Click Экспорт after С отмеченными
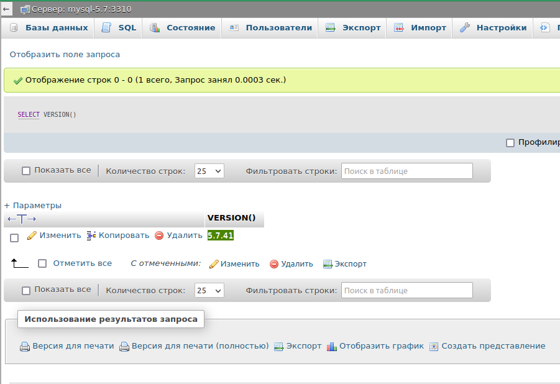Image resolution: width=560 pixels, height=384 pixels. pos(351,264)
